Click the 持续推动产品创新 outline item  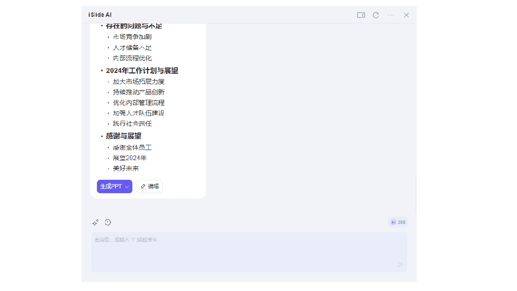point(139,92)
